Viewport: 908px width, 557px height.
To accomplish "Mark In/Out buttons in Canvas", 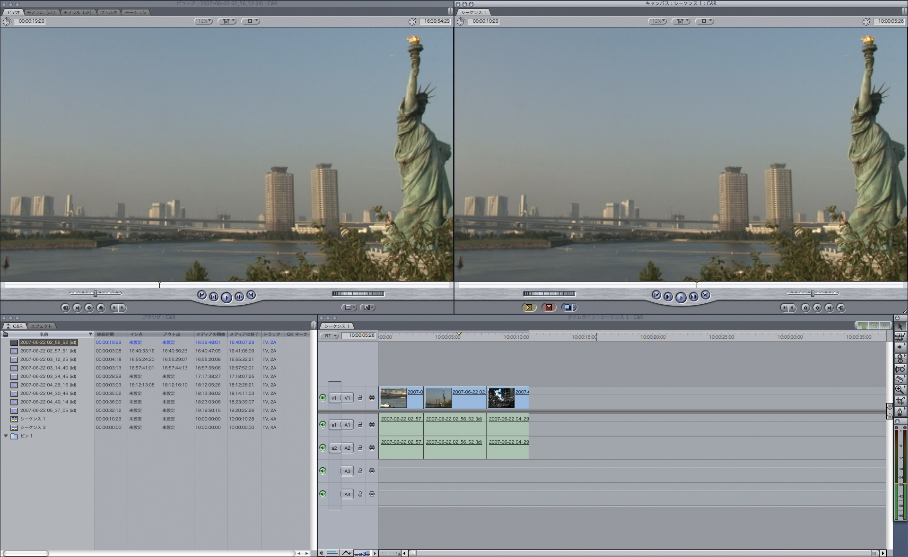I will click(x=788, y=308).
